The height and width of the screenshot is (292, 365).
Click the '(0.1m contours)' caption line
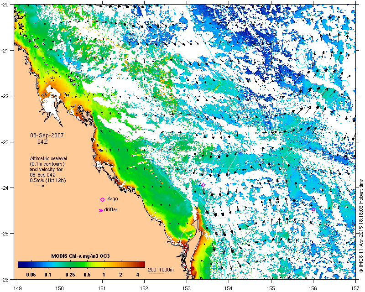[47, 164]
